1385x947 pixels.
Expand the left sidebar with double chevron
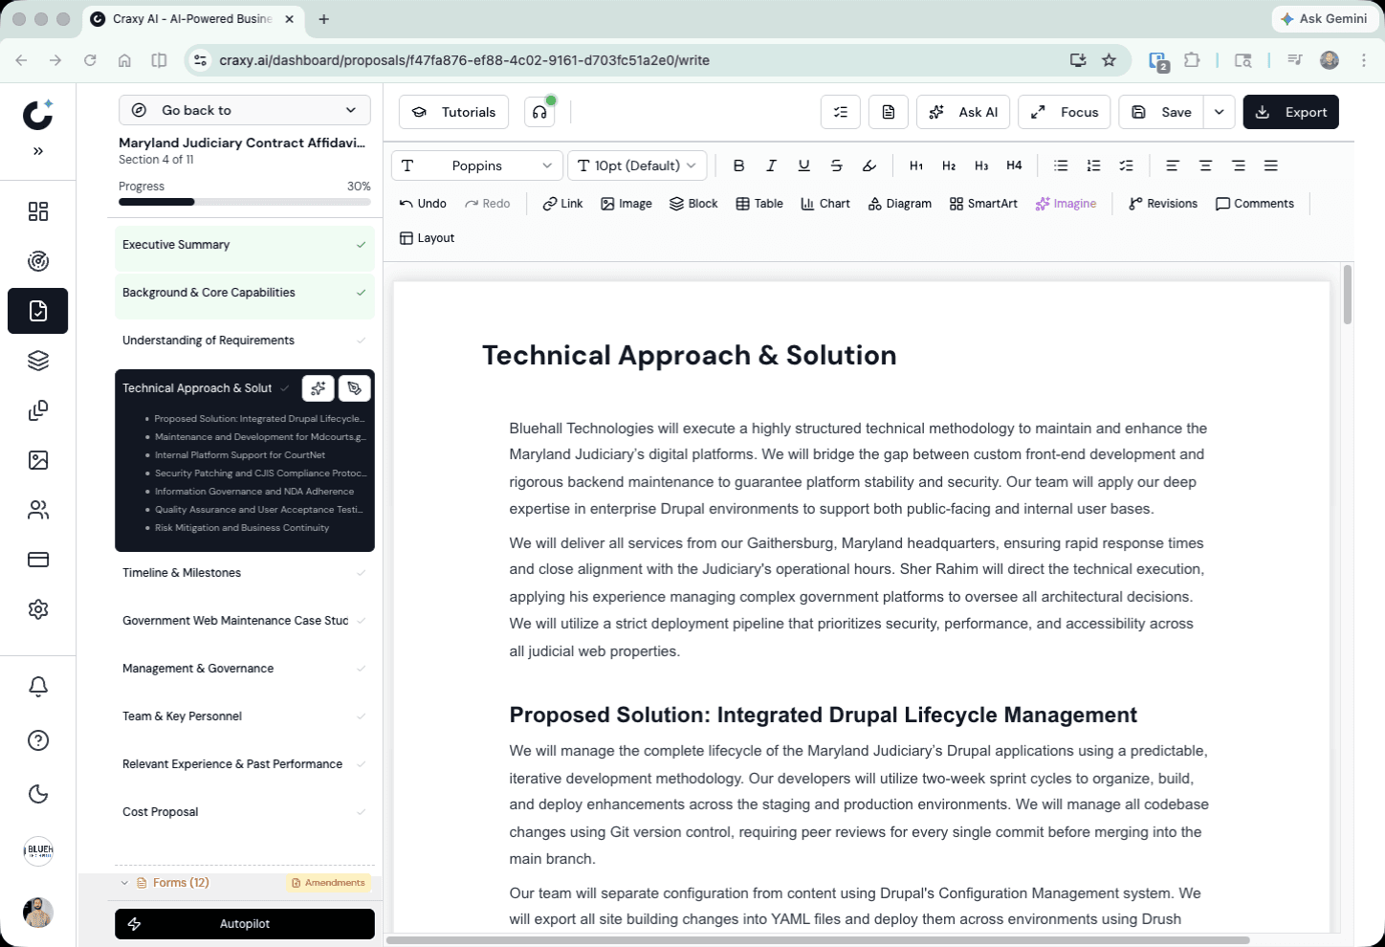38,151
